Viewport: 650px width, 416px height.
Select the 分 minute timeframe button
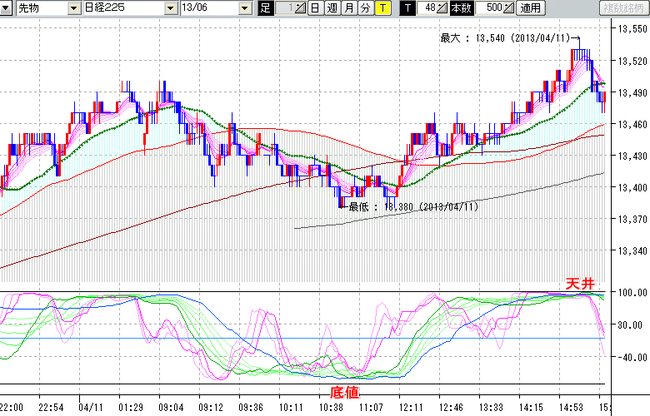(x=365, y=8)
